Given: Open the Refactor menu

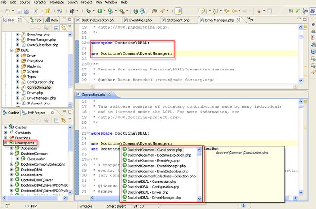Looking at the screenshot, I should pyautogui.click(x=40, y=2).
